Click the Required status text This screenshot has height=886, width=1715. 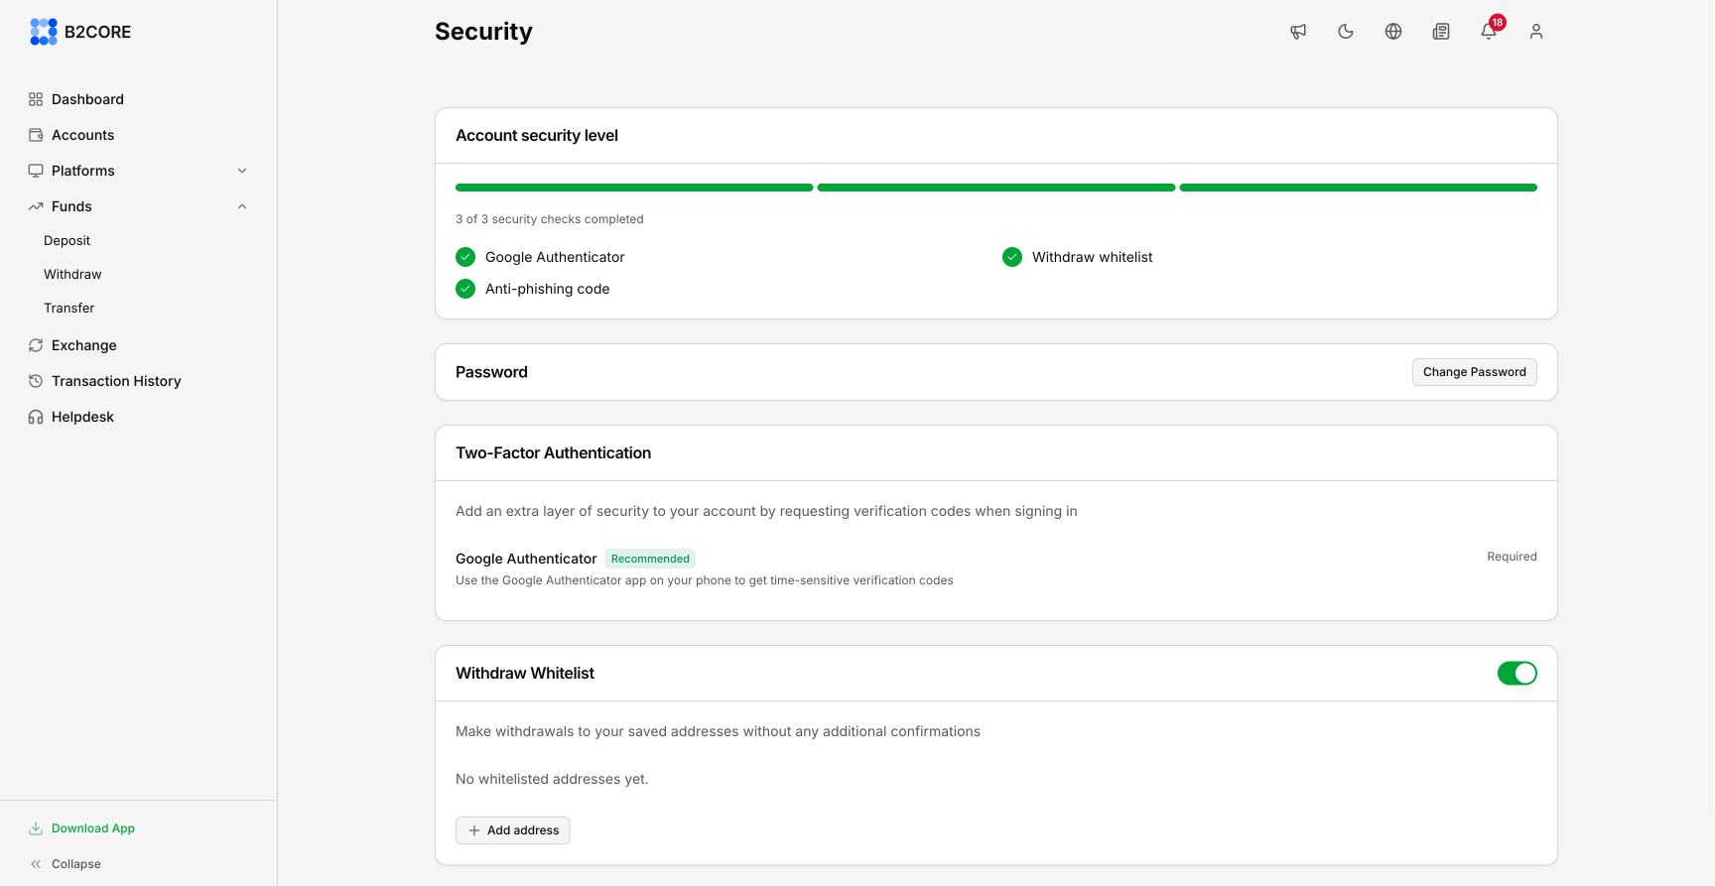(x=1512, y=557)
